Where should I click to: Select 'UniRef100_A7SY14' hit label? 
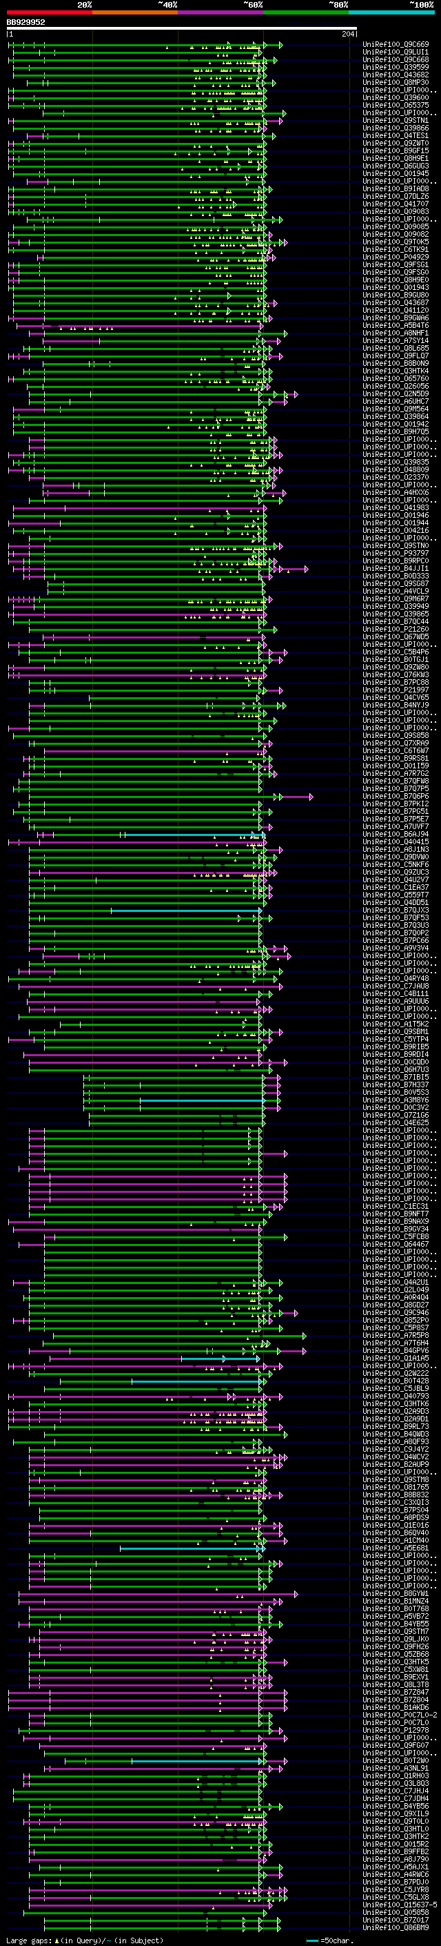point(396,341)
